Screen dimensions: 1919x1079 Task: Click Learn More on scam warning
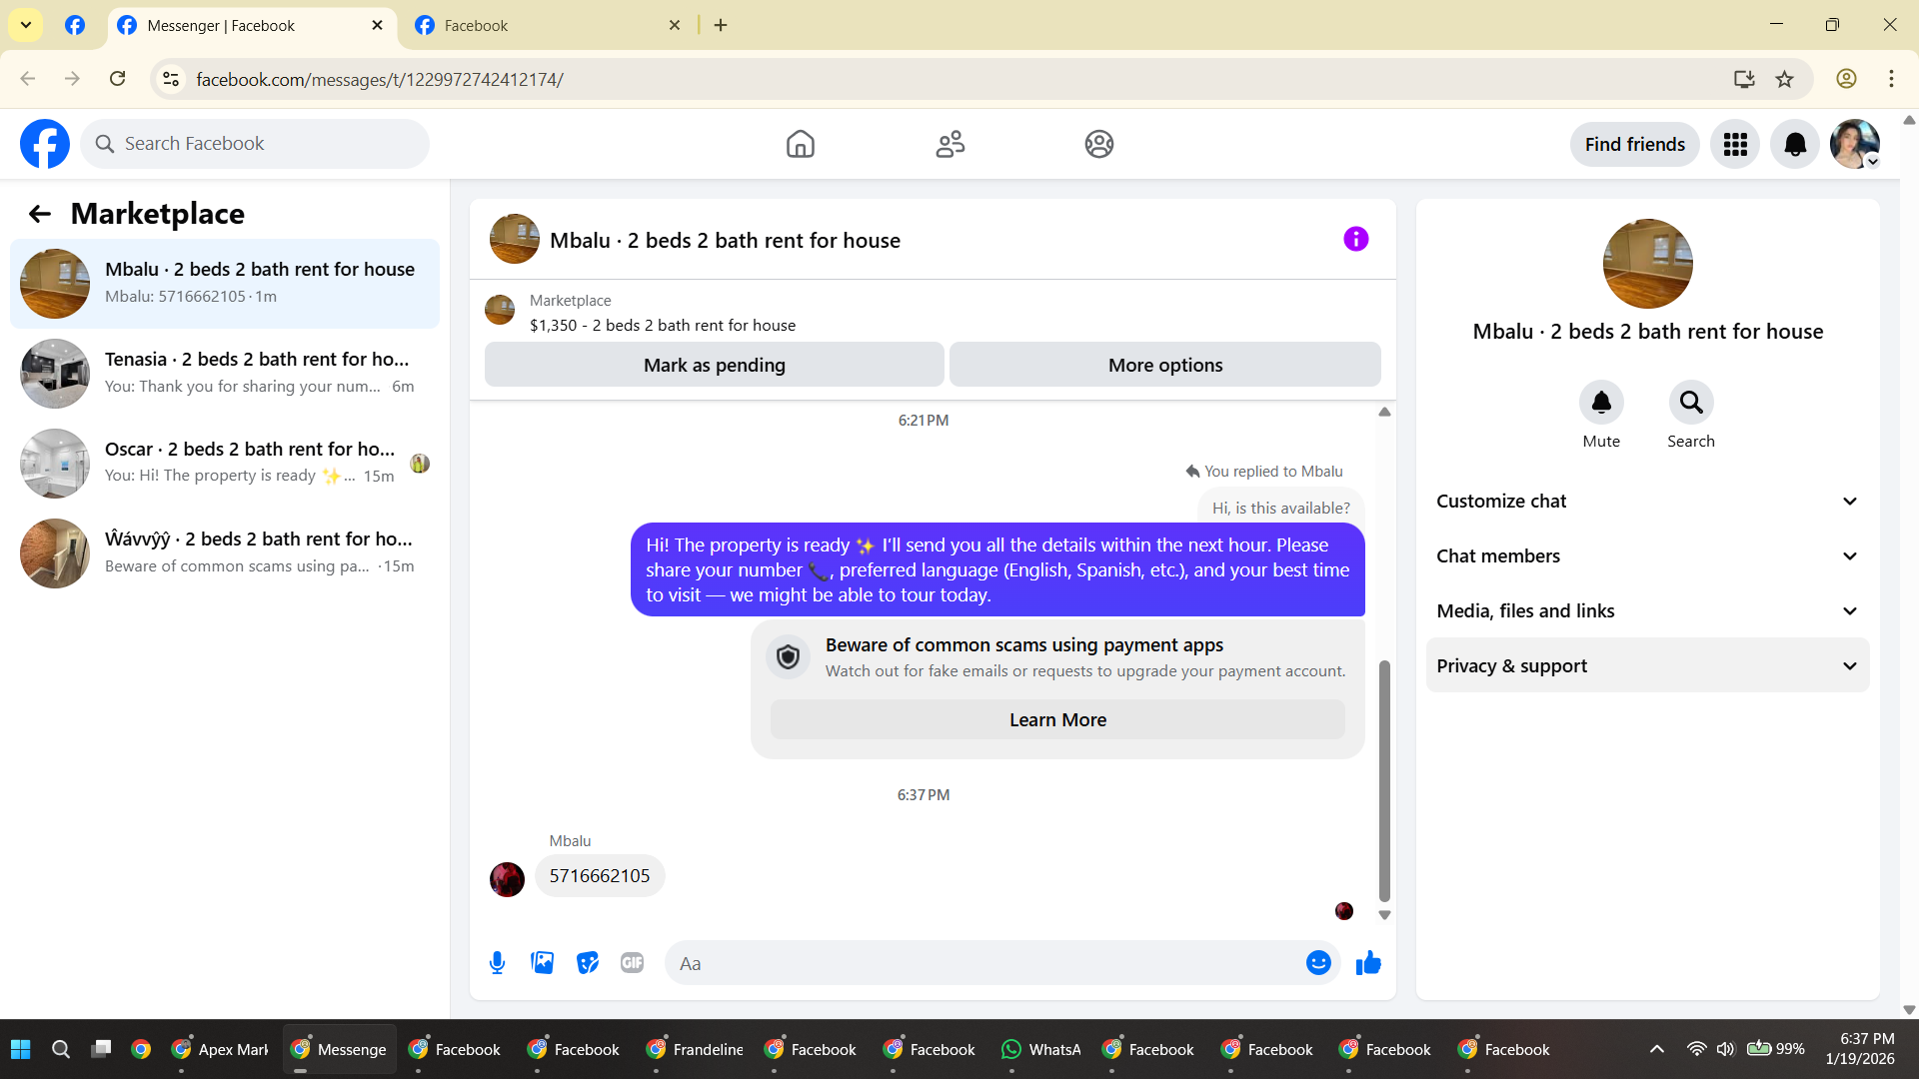[1057, 720]
